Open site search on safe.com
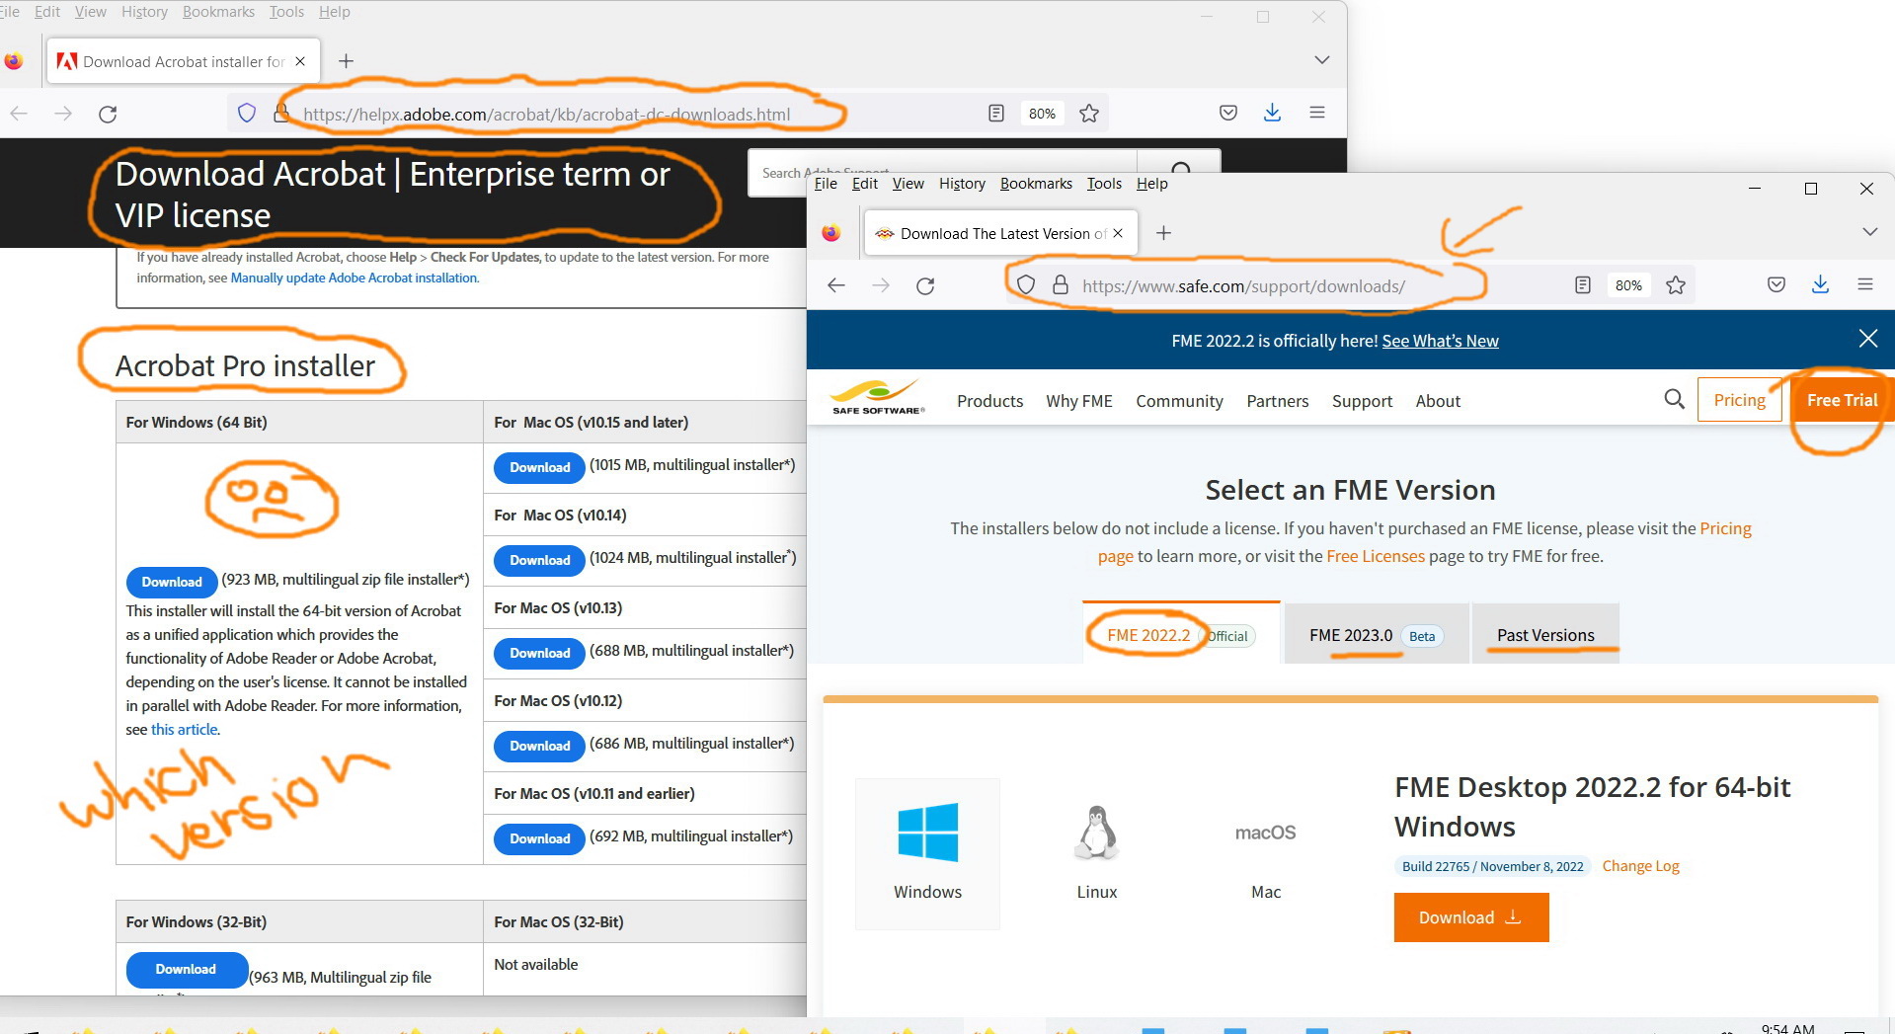 (1674, 399)
